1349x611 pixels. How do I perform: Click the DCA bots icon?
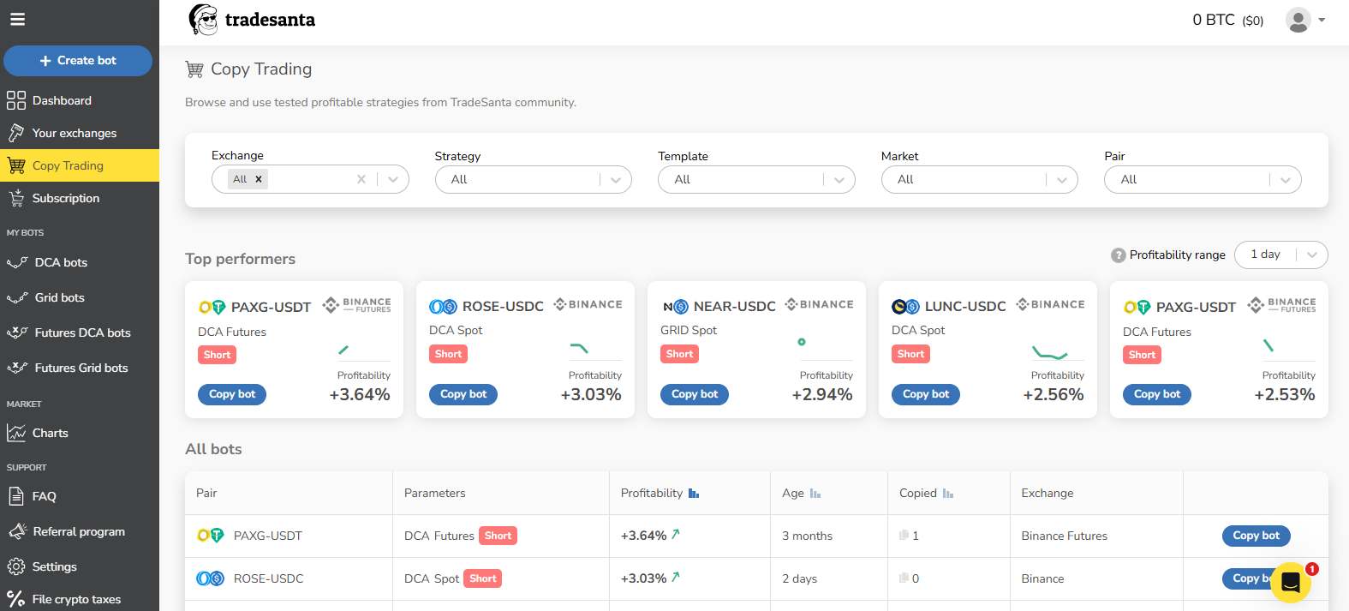click(x=17, y=262)
